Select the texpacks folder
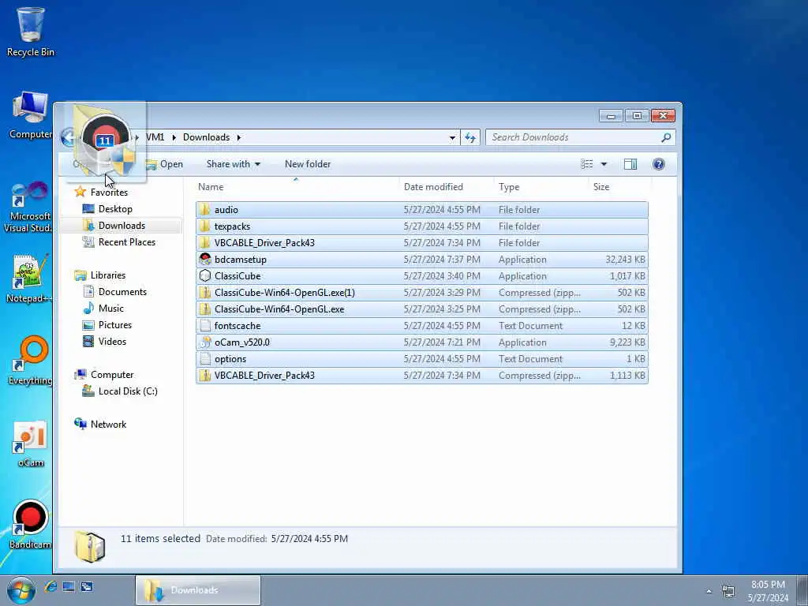The image size is (808, 606). 421,226
